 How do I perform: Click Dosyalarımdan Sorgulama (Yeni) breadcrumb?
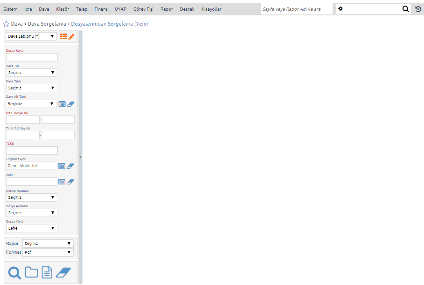coord(110,24)
